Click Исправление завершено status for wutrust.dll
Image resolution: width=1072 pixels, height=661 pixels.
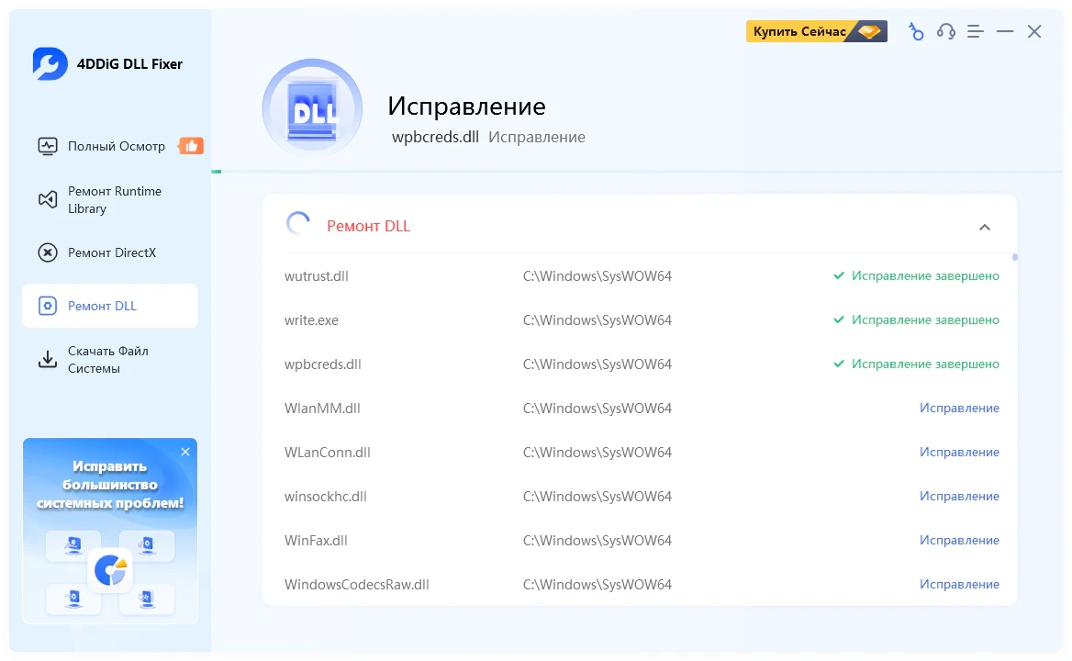(926, 276)
